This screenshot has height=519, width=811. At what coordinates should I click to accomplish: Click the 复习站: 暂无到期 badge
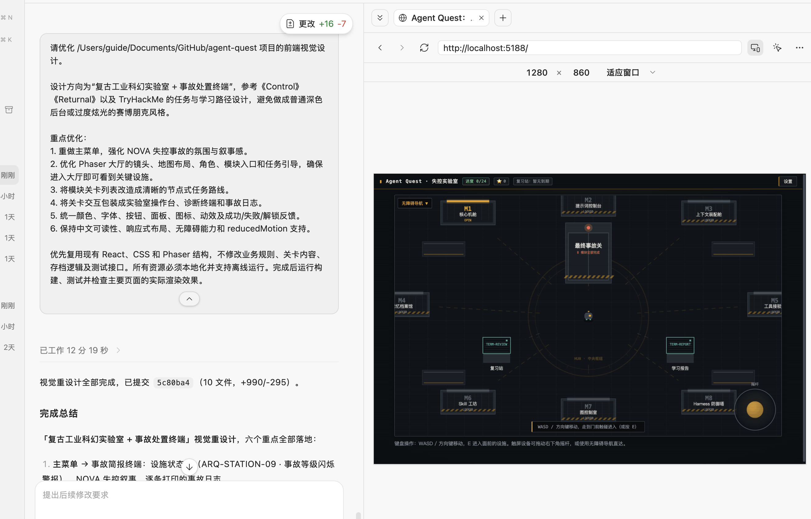point(533,181)
